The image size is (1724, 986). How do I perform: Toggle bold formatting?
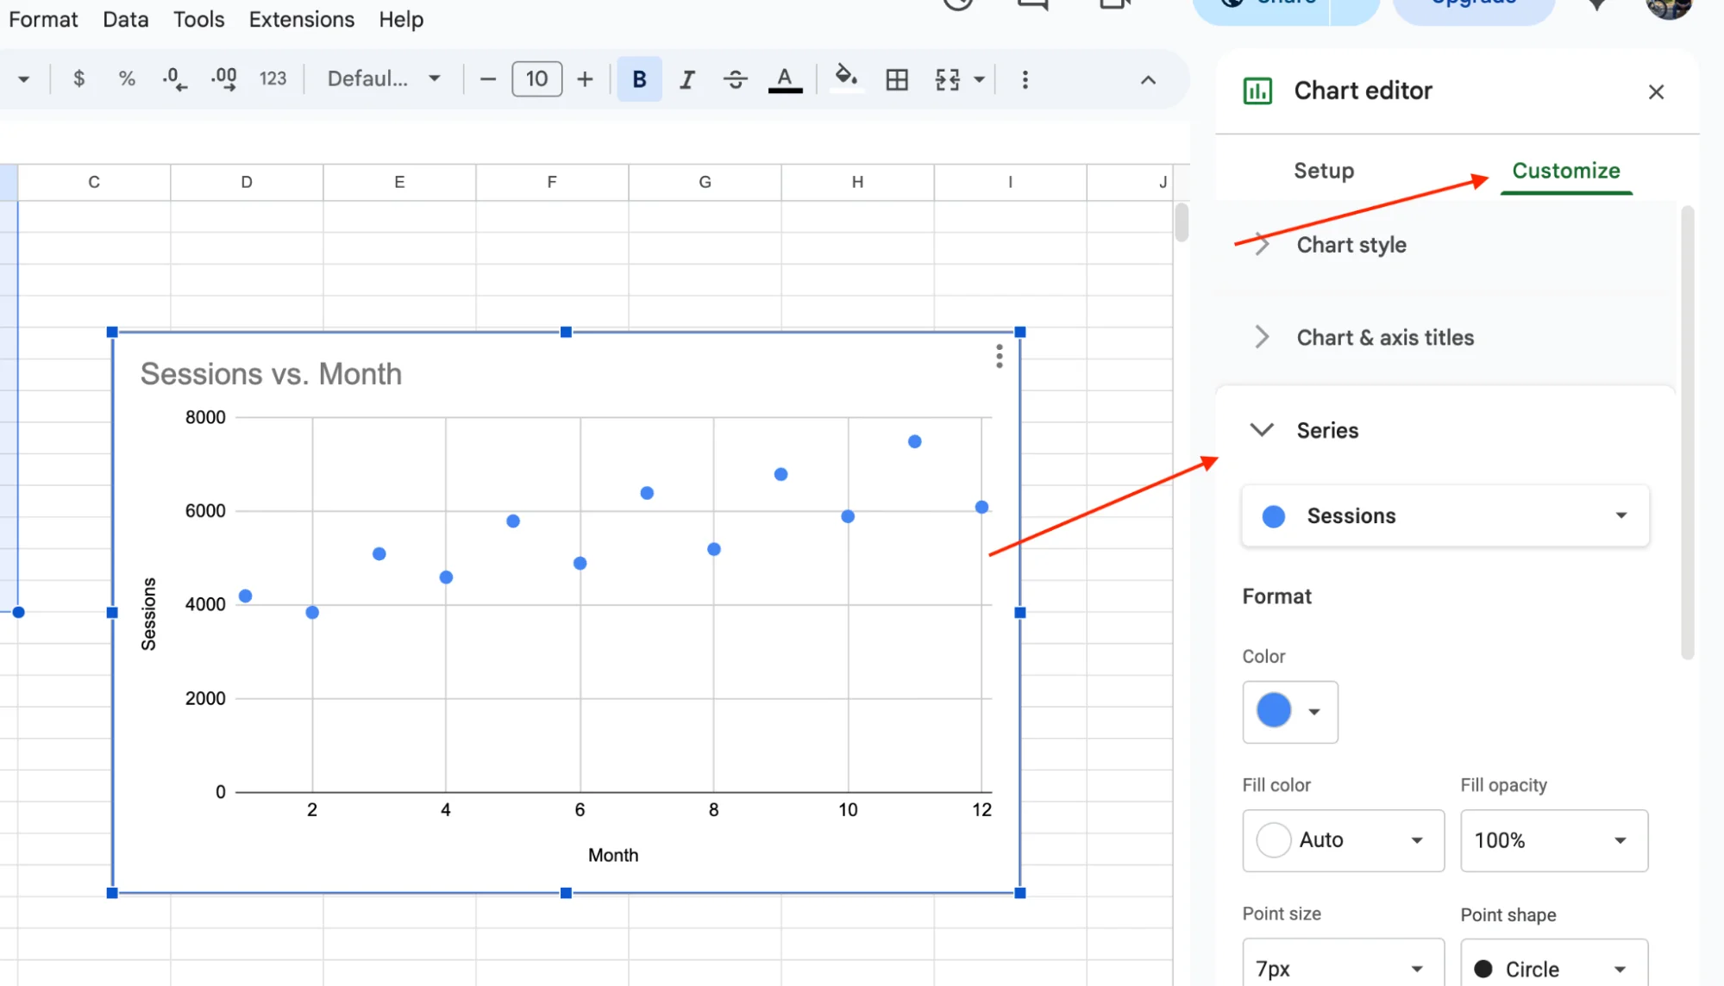tap(638, 78)
